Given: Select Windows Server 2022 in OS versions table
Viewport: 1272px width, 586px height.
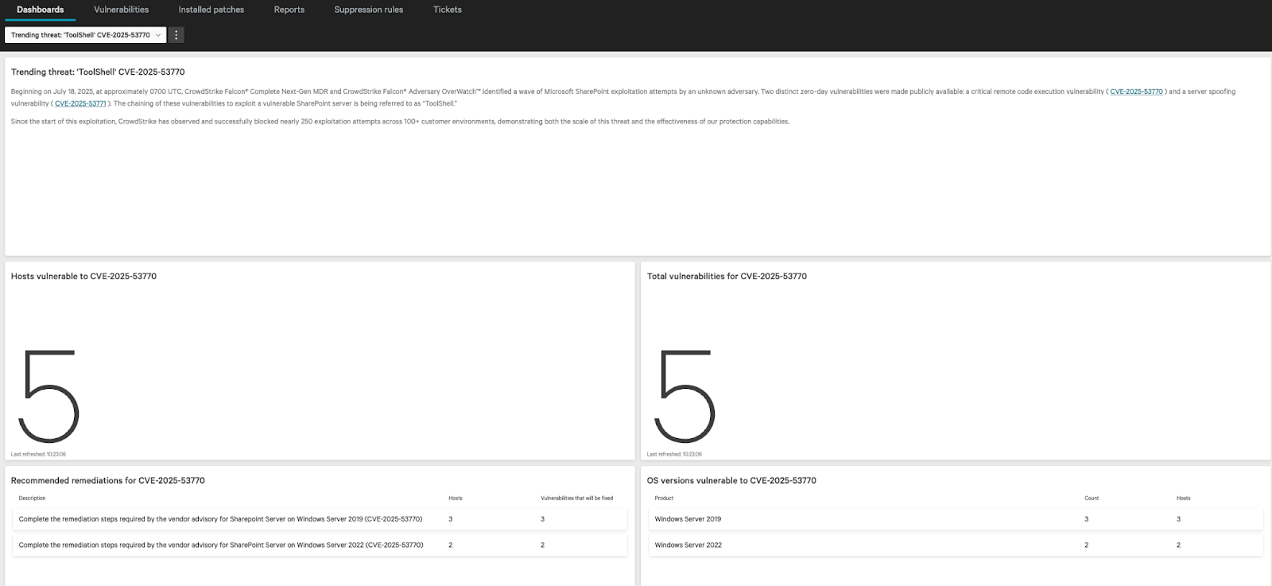Looking at the screenshot, I should tap(688, 545).
